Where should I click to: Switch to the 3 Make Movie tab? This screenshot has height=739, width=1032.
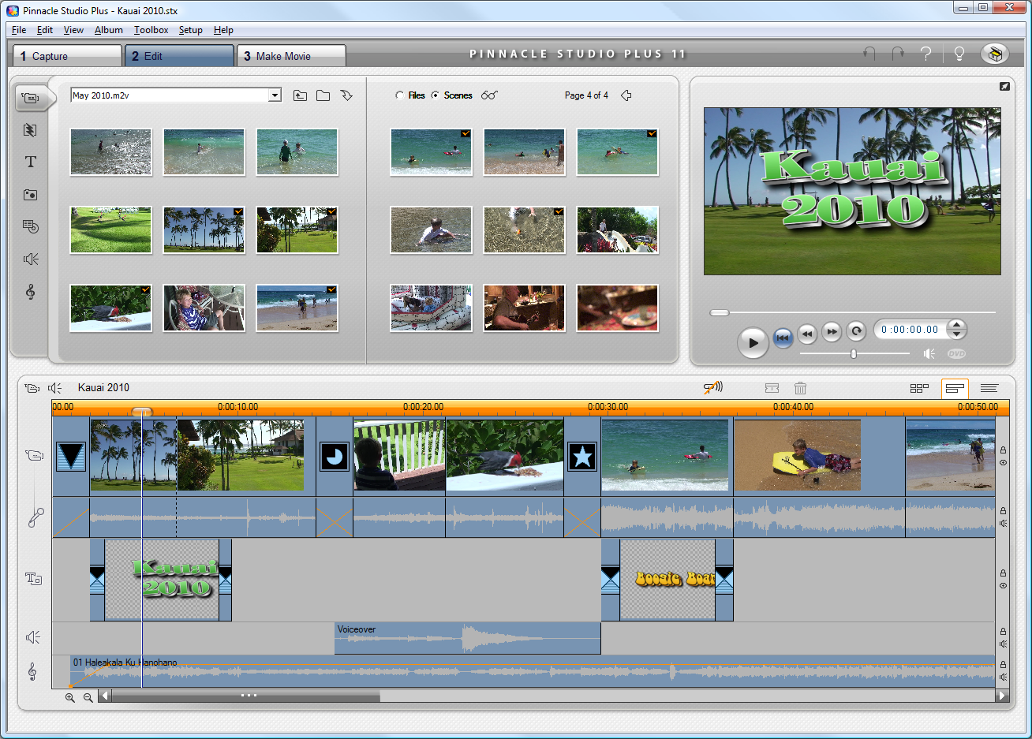pos(291,56)
